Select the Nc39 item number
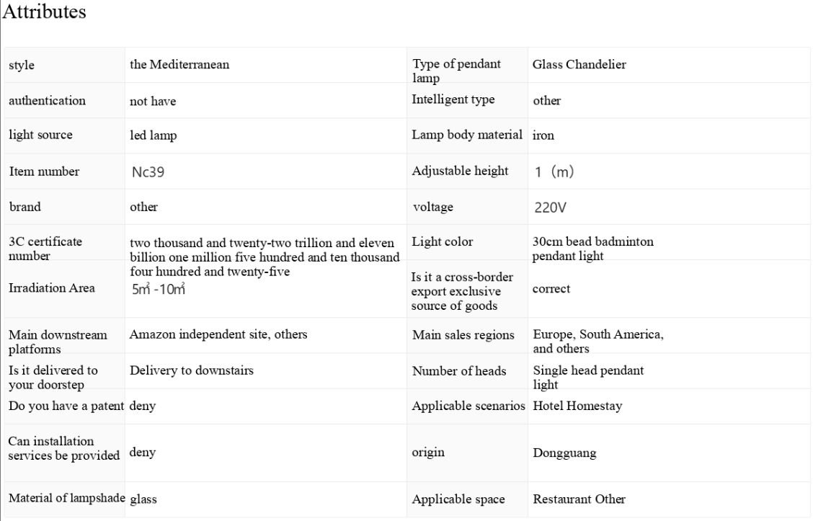The height and width of the screenshot is (521, 813). pyautogui.click(x=148, y=172)
